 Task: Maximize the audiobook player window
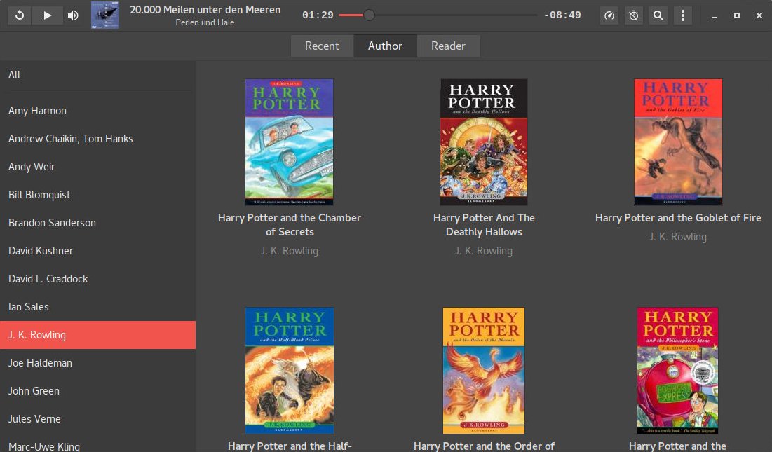tap(736, 15)
